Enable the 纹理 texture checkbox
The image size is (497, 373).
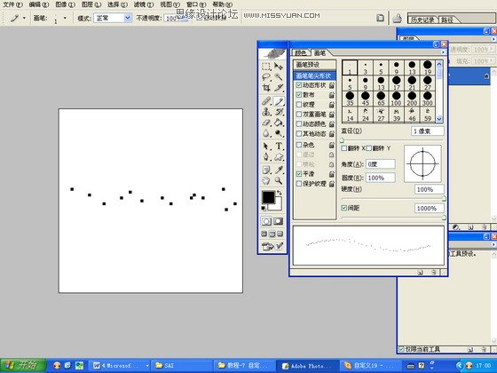(x=299, y=105)
